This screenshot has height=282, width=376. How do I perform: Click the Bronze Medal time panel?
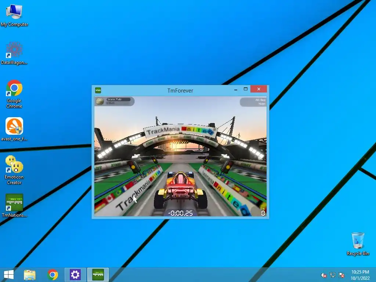115,101
